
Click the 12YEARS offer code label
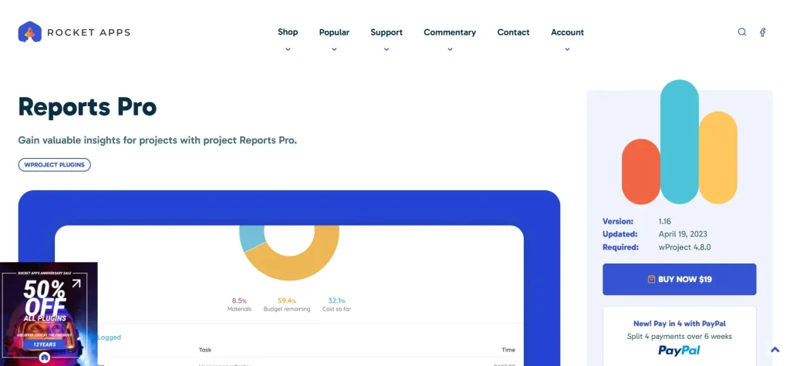[44, 344]
